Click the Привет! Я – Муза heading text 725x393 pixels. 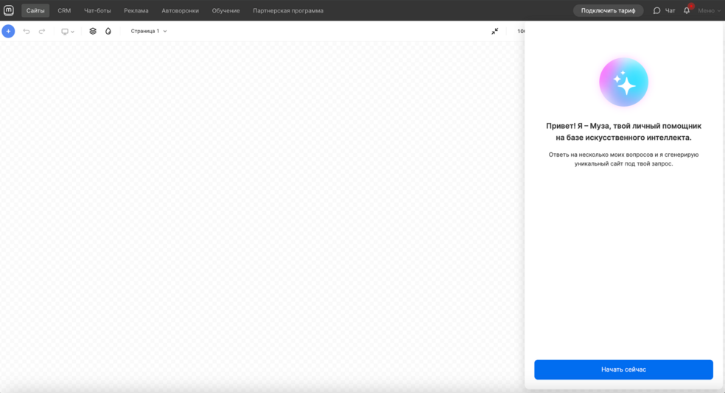[624, 132]
